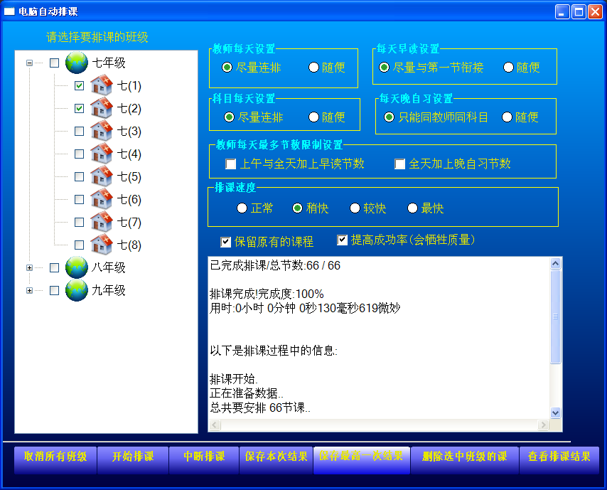
Task: Select 随便 under 教师每天设置
Action: tap(327, 68)
